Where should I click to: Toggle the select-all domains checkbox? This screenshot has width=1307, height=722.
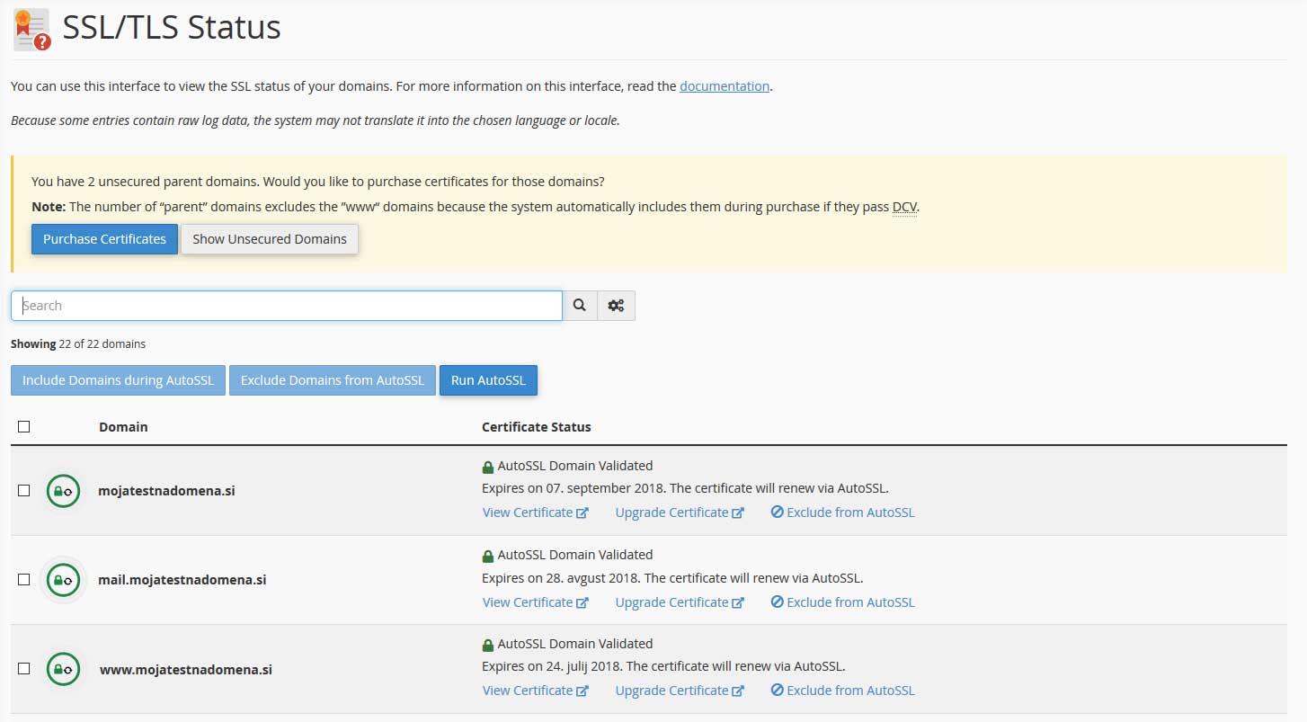tap(24, 426)
